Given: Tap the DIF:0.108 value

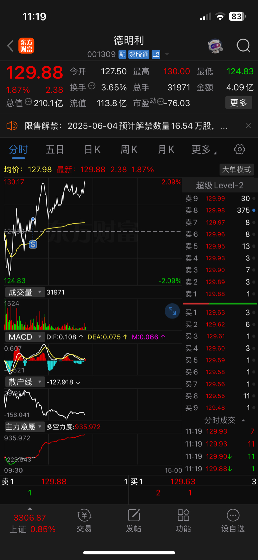Looking at the screenshot, I should [64, 337].
